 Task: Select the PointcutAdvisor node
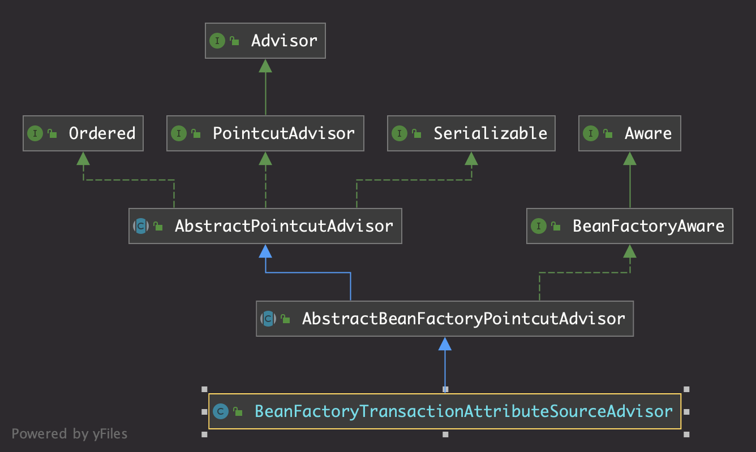point(265,133)
